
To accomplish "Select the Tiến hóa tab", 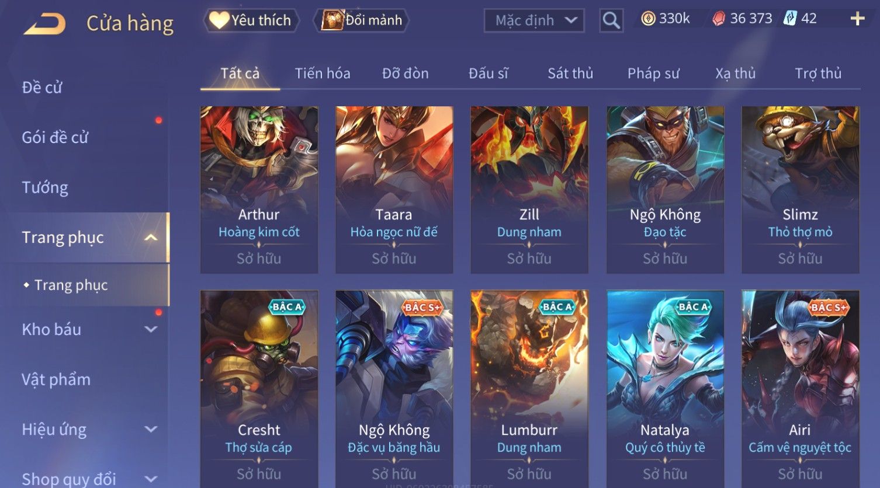I will pos(323,74).
